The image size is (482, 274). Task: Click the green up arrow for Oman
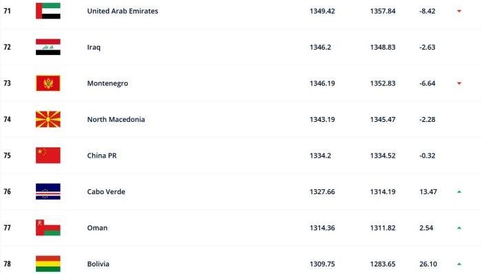[x=459, y=228]
